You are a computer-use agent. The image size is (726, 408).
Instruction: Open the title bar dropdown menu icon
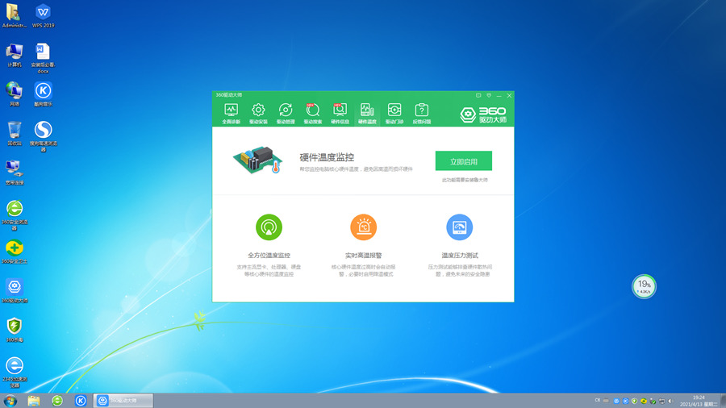489,95
